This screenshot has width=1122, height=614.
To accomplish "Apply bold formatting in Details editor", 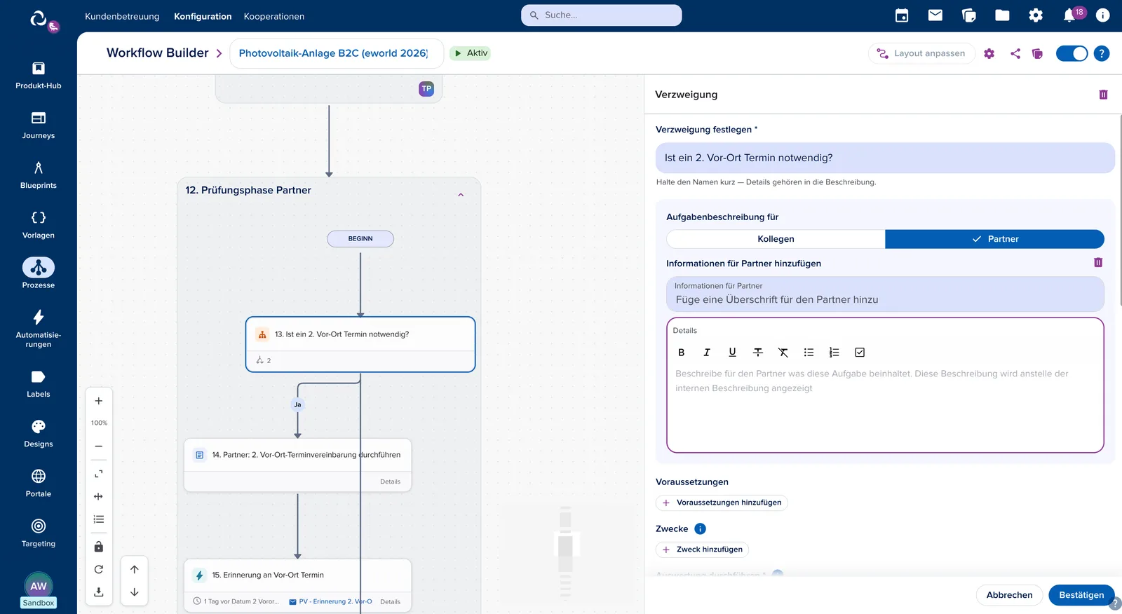I will pos(681,353).
